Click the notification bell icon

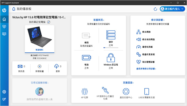pos(14,9)
